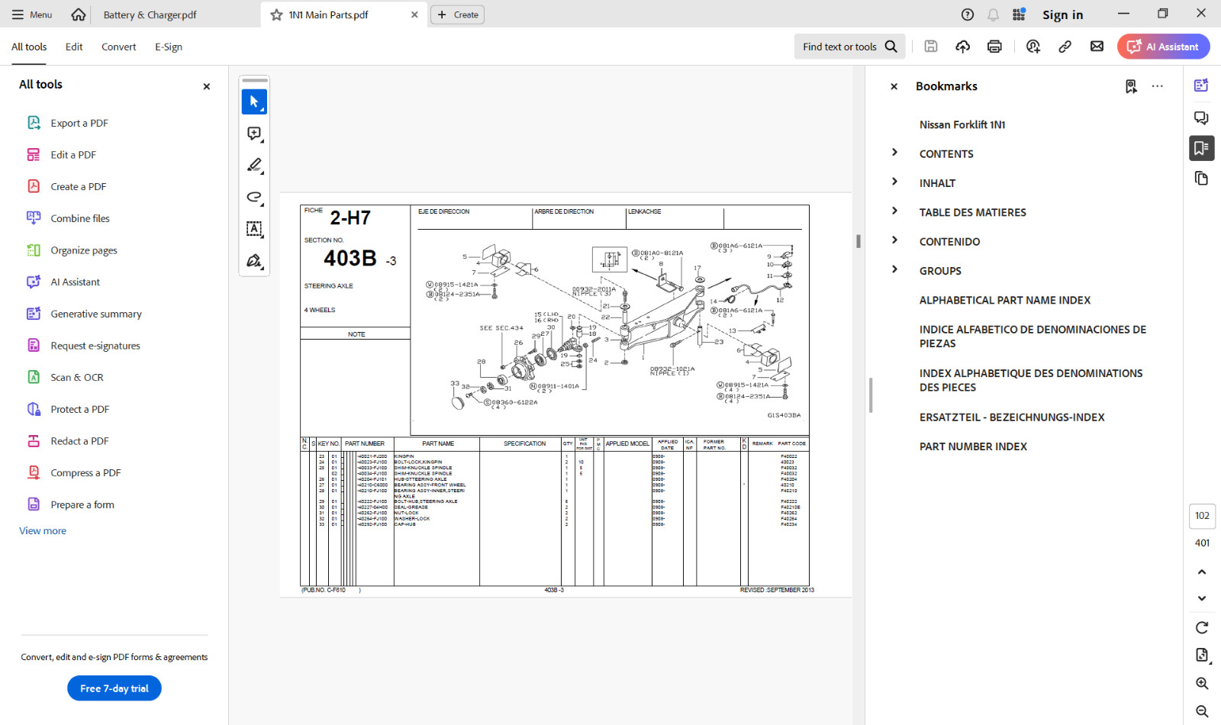Image resolution: width=1221 pixels, height=725 pixels.
Task: Rotate the page view
Action: click(x=1202, y=627)
